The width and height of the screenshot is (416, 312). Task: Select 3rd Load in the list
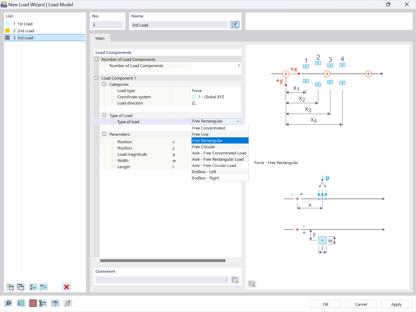pos(45,38)
